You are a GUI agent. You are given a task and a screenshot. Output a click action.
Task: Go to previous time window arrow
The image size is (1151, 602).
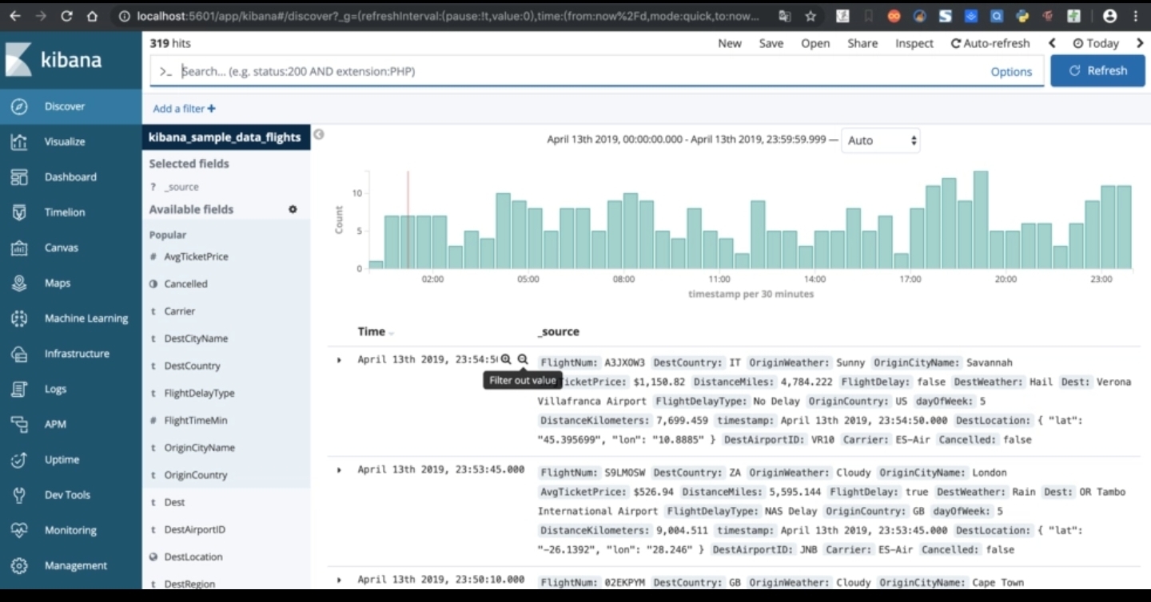click(x=1052, y=43)
